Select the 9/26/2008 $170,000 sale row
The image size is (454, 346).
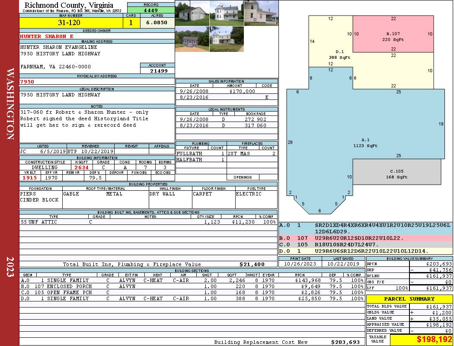point(227,91)
